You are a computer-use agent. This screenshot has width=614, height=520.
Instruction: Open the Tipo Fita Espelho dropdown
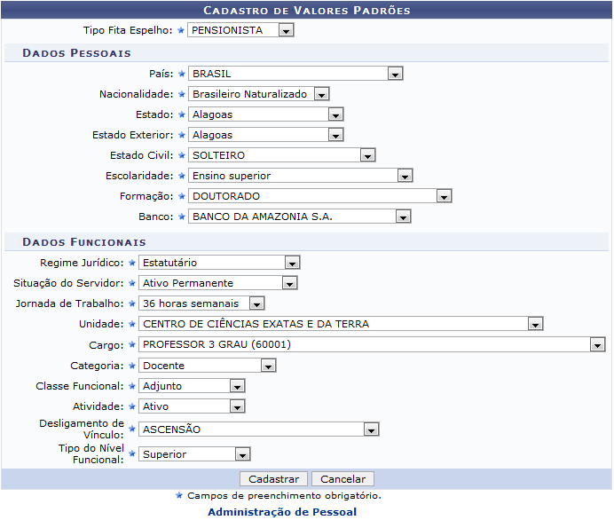[240, 30]
